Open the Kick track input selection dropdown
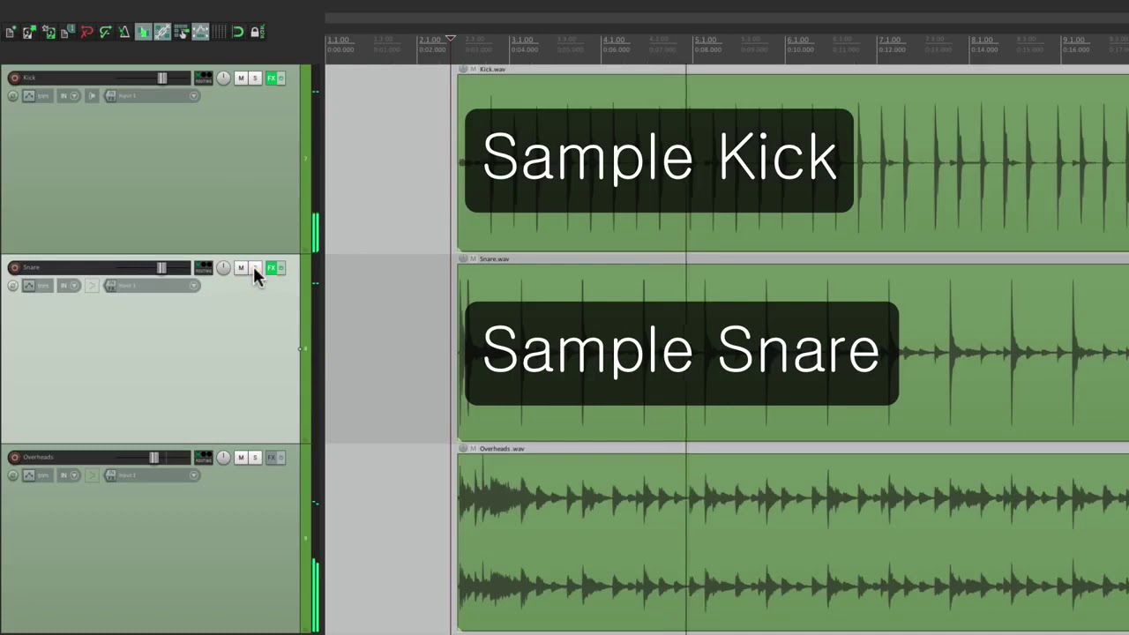This screenshot has height=635, width=1129. [160, 95]
